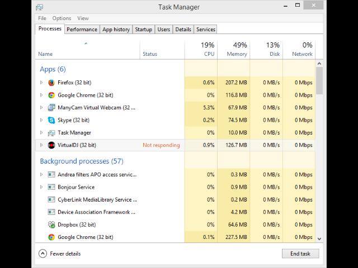
Task: Click Task Manager's 10.0 MB memory value
Action: tap(237, 133)
